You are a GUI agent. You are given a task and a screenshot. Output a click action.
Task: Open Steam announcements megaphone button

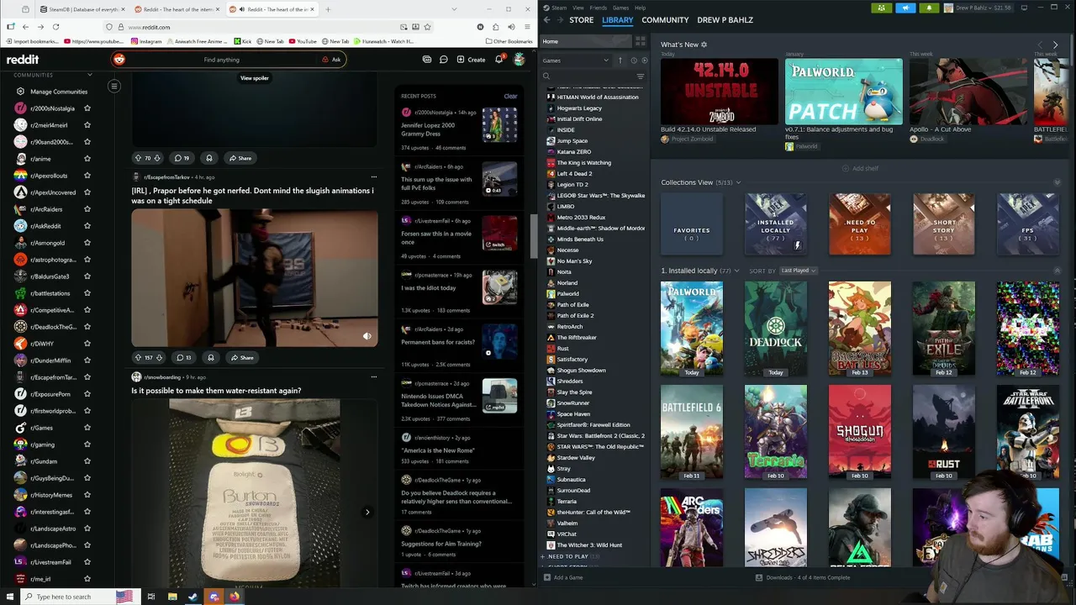905,8
